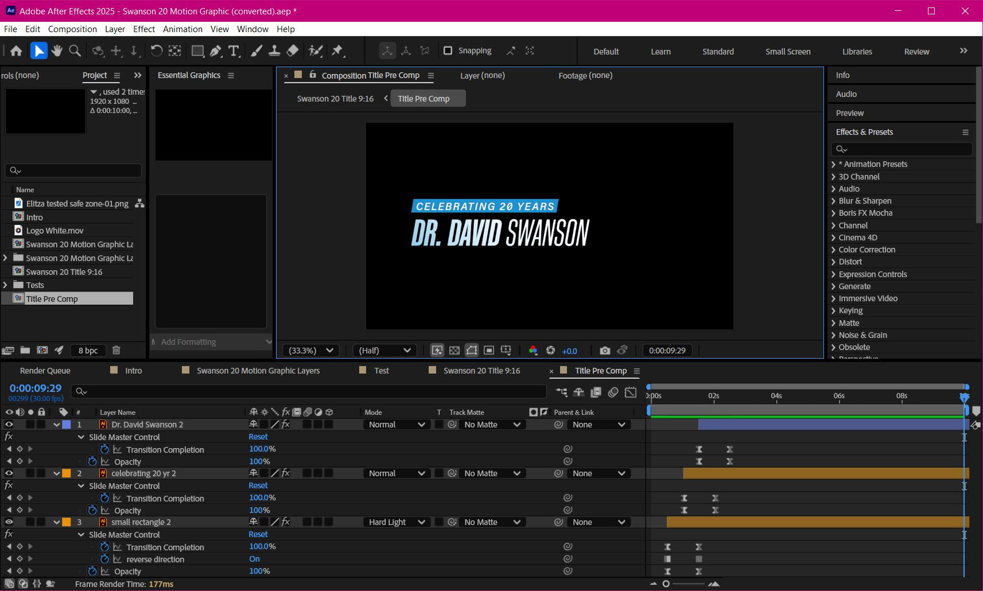
Task: Select the Brush tool
Action: [257, 51]
